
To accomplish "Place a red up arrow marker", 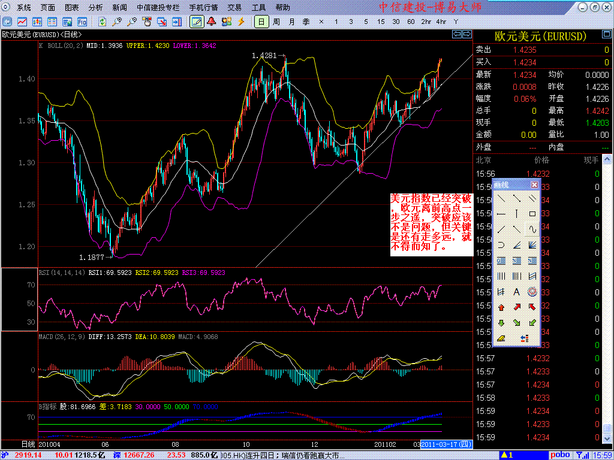I will click(501, 307).
